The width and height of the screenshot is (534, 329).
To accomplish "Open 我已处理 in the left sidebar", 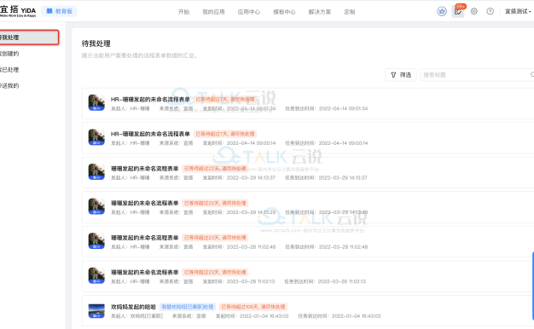I will tap(9, 69).
